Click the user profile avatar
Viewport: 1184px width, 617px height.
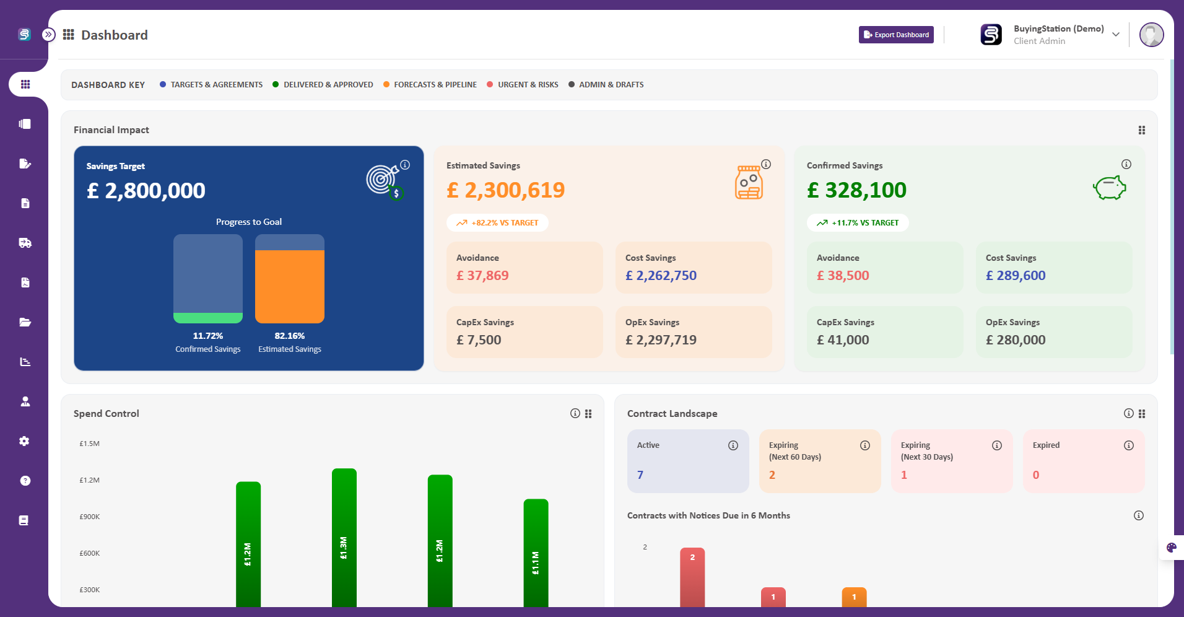click(x=1151, y=35)
